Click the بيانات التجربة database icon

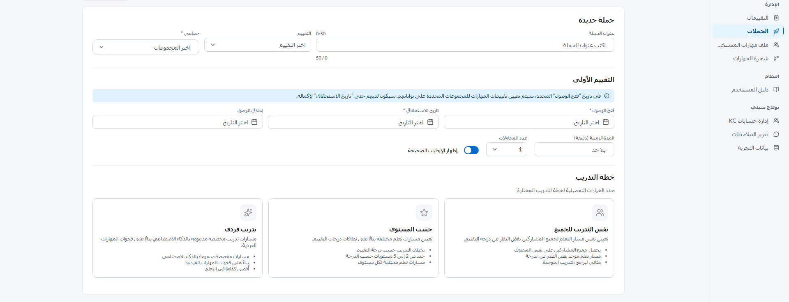[x=776, y=148]
